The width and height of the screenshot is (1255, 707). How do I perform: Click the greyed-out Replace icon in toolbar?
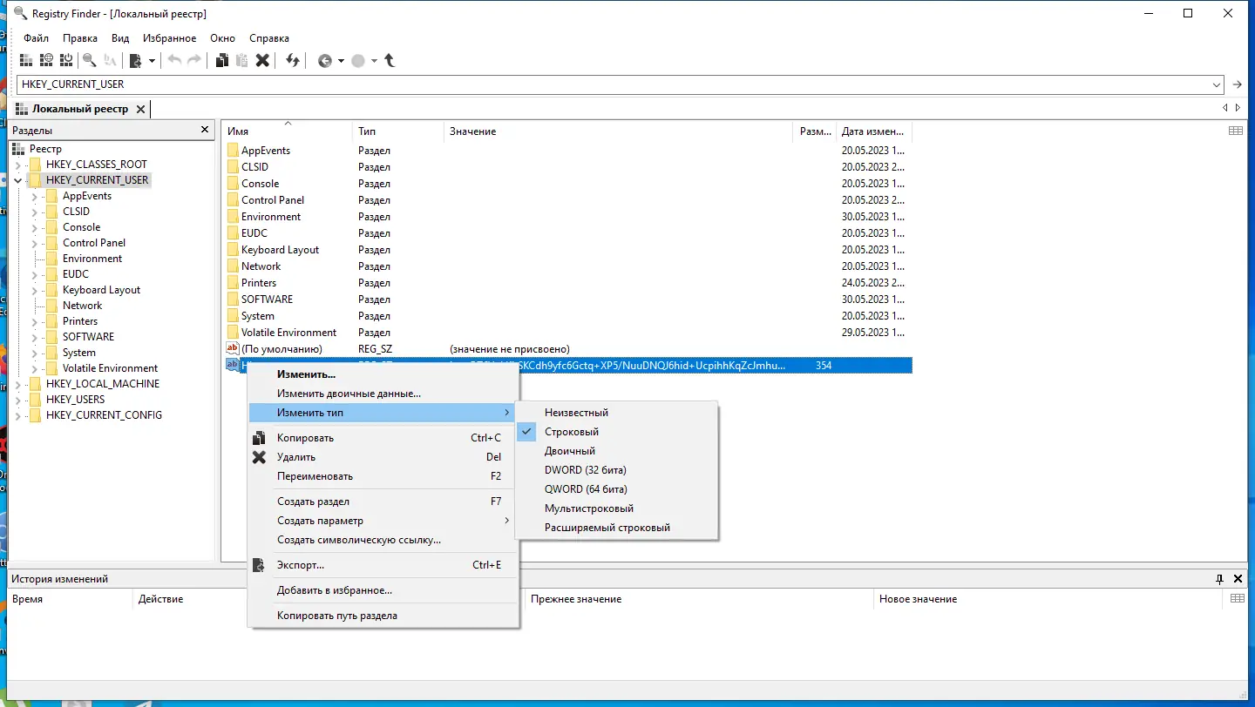tap(110, 60)
